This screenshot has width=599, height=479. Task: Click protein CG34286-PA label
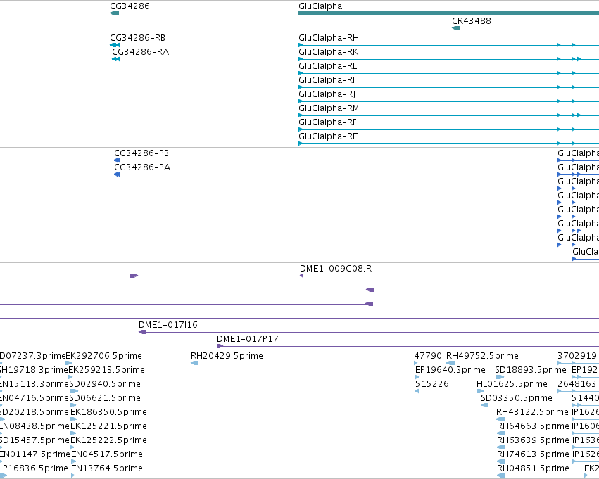click(x=142, y=167)
